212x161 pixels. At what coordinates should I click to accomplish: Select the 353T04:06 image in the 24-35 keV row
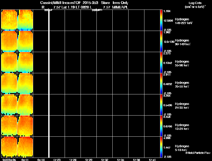(9, 105)
